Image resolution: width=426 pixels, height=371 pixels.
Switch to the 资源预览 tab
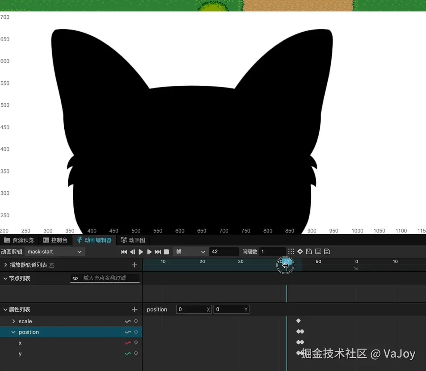click(20, 240)
